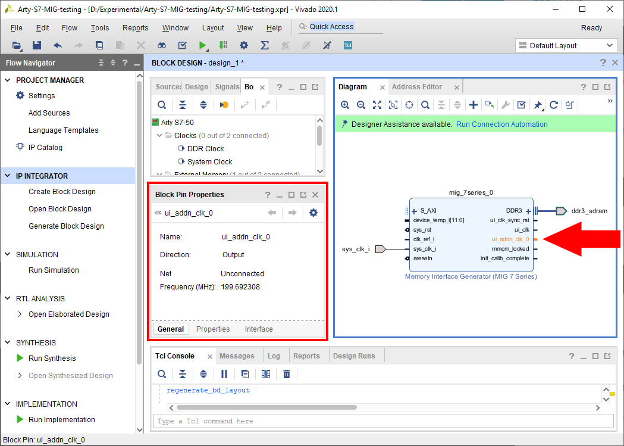The image size is (624, 446).
Task: Search icon in Diagram toolbar
Action: tap(425, 105)
